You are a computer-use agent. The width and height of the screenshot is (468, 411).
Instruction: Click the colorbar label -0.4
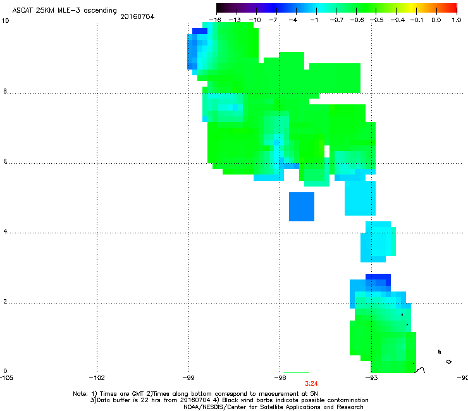397,20
